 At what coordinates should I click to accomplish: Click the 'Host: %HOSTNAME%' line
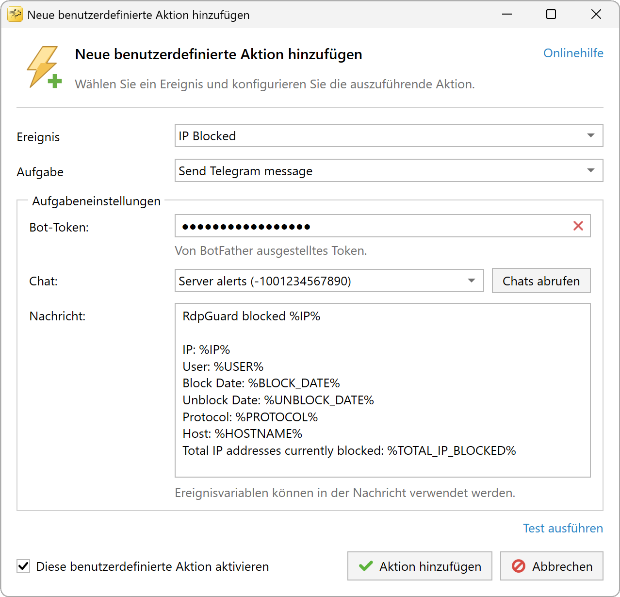[x=242, y=433]
